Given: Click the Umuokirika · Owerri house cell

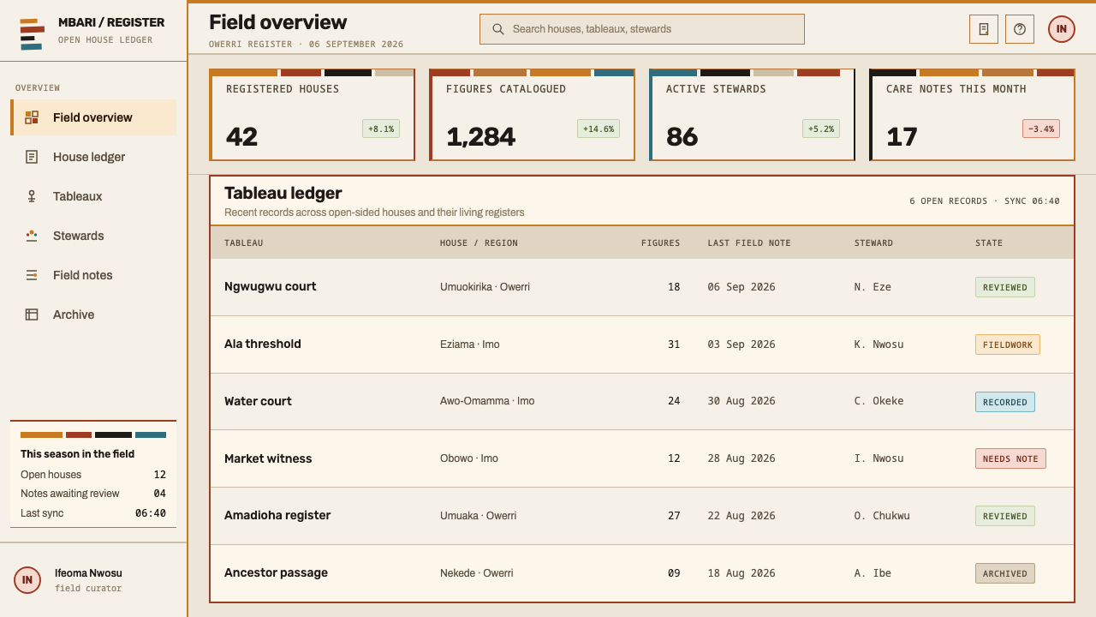Looking at the screenshot, I should pyautogui.click(x=485, y=287).
